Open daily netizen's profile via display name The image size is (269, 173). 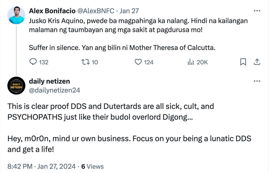pyautogui.click(x=49, y=81)
